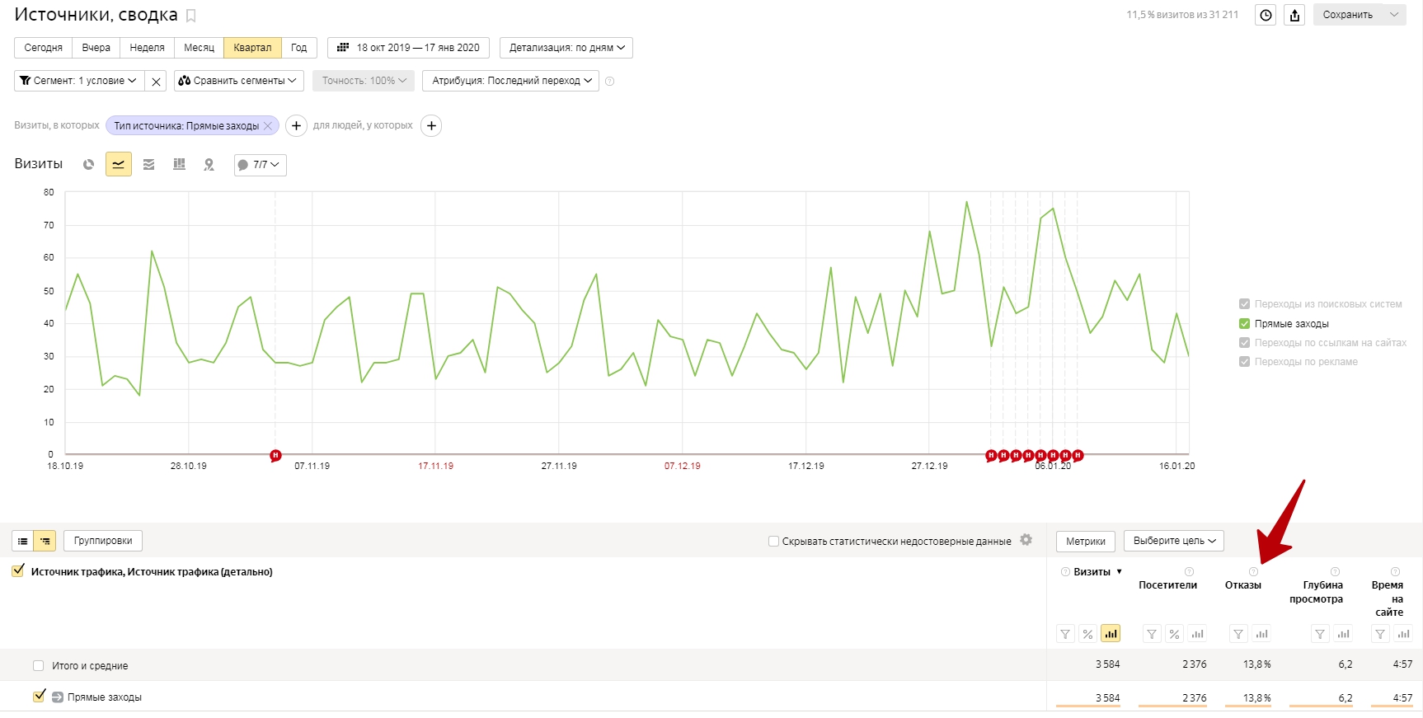Click the Метрики button
This screenshot has height=718, width=1423.
tap(1085, 542)
